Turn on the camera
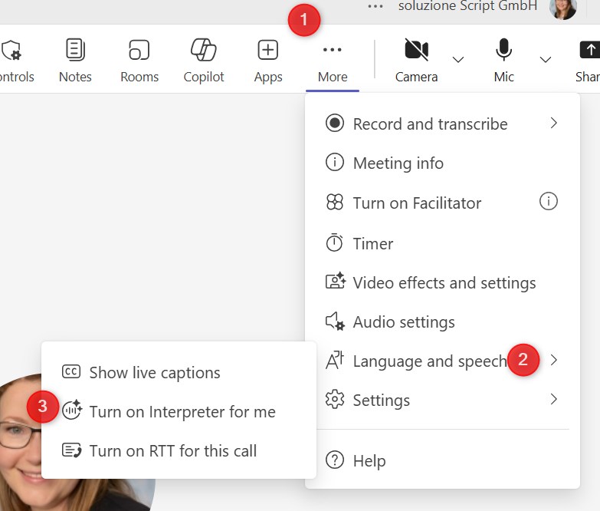The image size is (600, 511). (x=416, y=60)
